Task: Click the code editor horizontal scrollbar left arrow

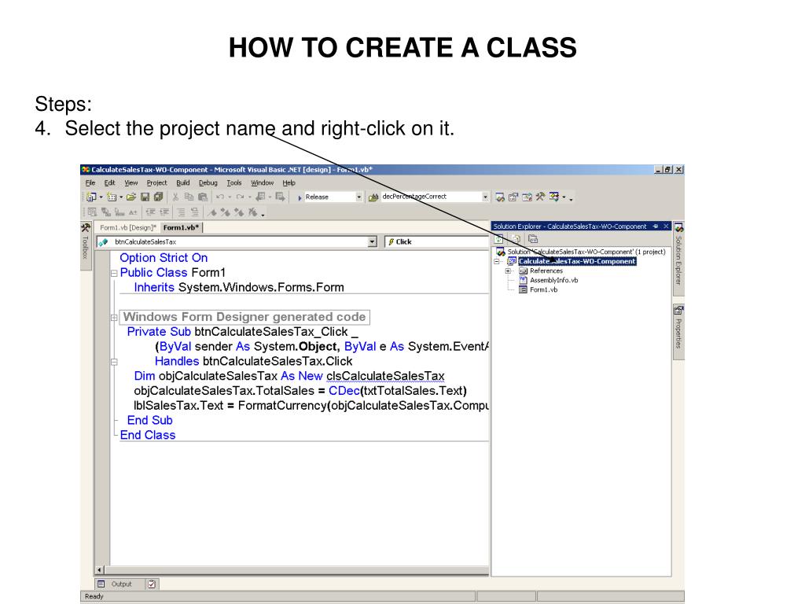Action: click(x=100, y=569)
